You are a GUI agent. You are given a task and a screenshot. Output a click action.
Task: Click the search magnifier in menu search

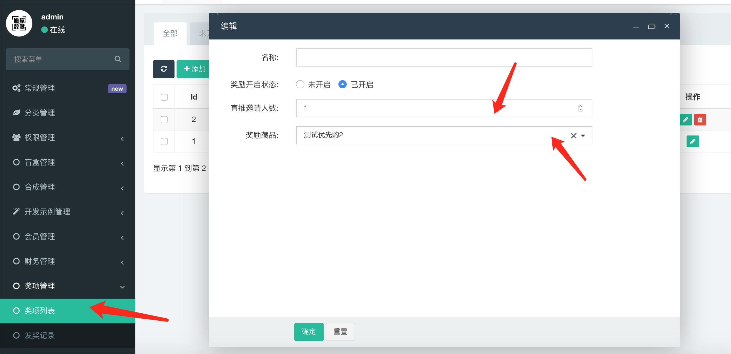pos(118,59)
